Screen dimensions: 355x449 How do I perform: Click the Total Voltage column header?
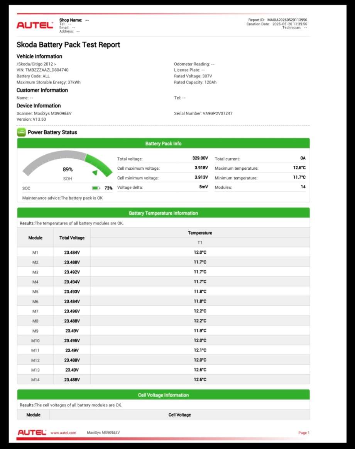(x=72, y=238)
